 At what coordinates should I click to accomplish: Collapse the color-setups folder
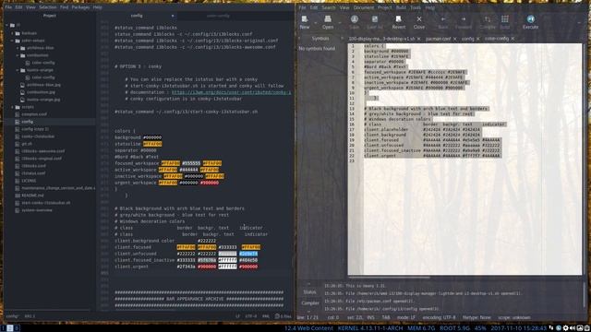[12, 41]
